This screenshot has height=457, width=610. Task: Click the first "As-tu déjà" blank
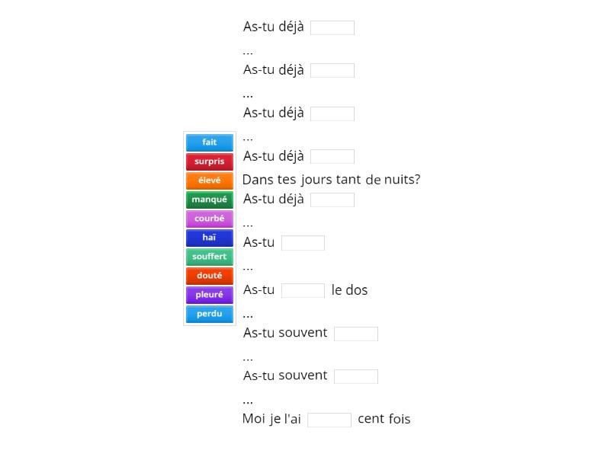tap(332, 27)
